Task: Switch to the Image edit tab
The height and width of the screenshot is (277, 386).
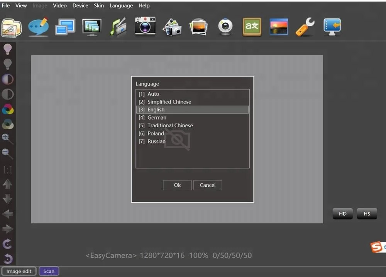Action: coord(19,271)
